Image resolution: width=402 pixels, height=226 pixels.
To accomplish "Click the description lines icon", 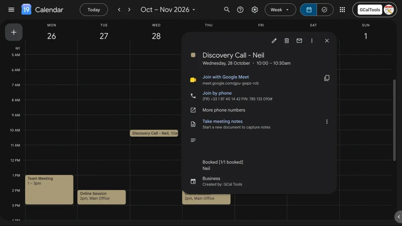I will click(193, 140).
